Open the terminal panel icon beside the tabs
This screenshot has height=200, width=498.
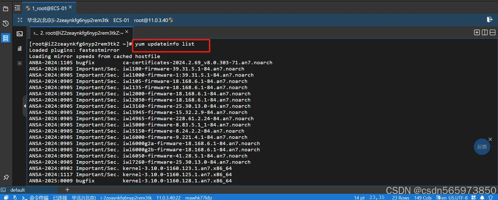tap(20, 34)
